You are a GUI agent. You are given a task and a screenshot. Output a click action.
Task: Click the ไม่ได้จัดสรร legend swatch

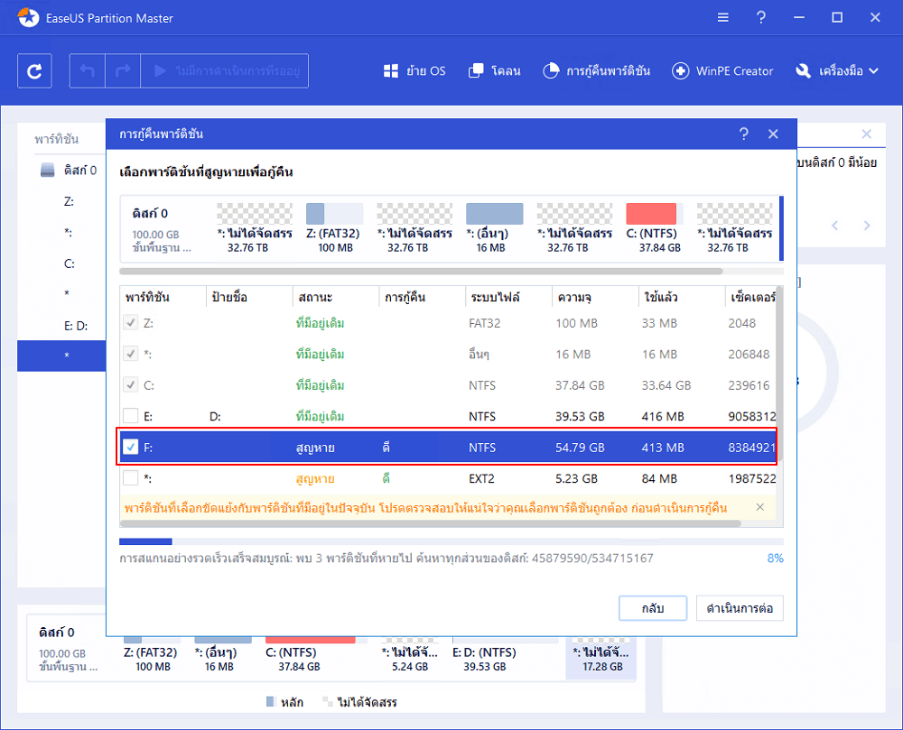tap(327, 701)
